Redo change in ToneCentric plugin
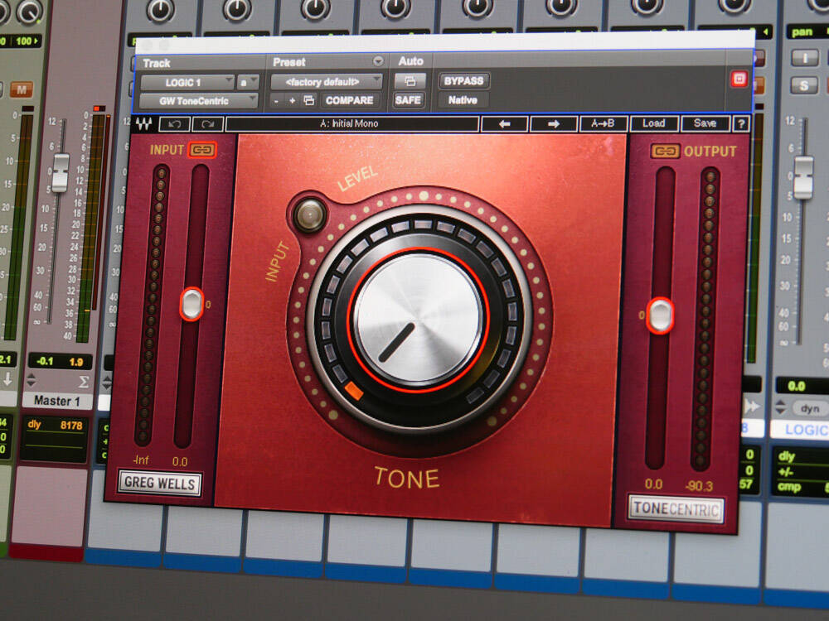829x621 pixels. point(208,124)
